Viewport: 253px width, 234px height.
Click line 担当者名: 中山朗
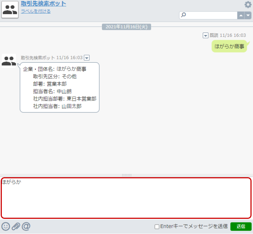[52, 91]
